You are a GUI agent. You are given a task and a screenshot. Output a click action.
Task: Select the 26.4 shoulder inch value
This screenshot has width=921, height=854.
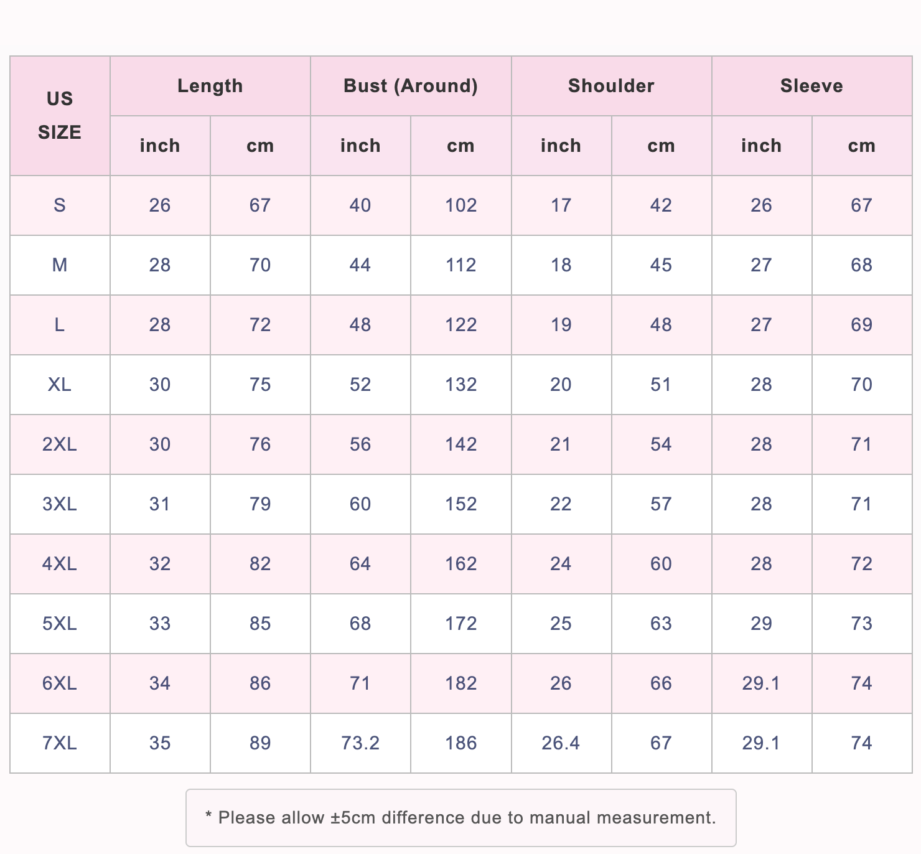pos(561,743)
